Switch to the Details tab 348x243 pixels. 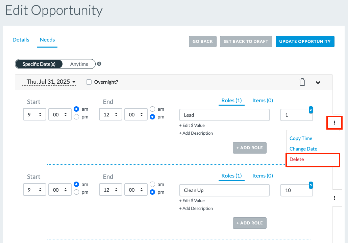(21, 40)
